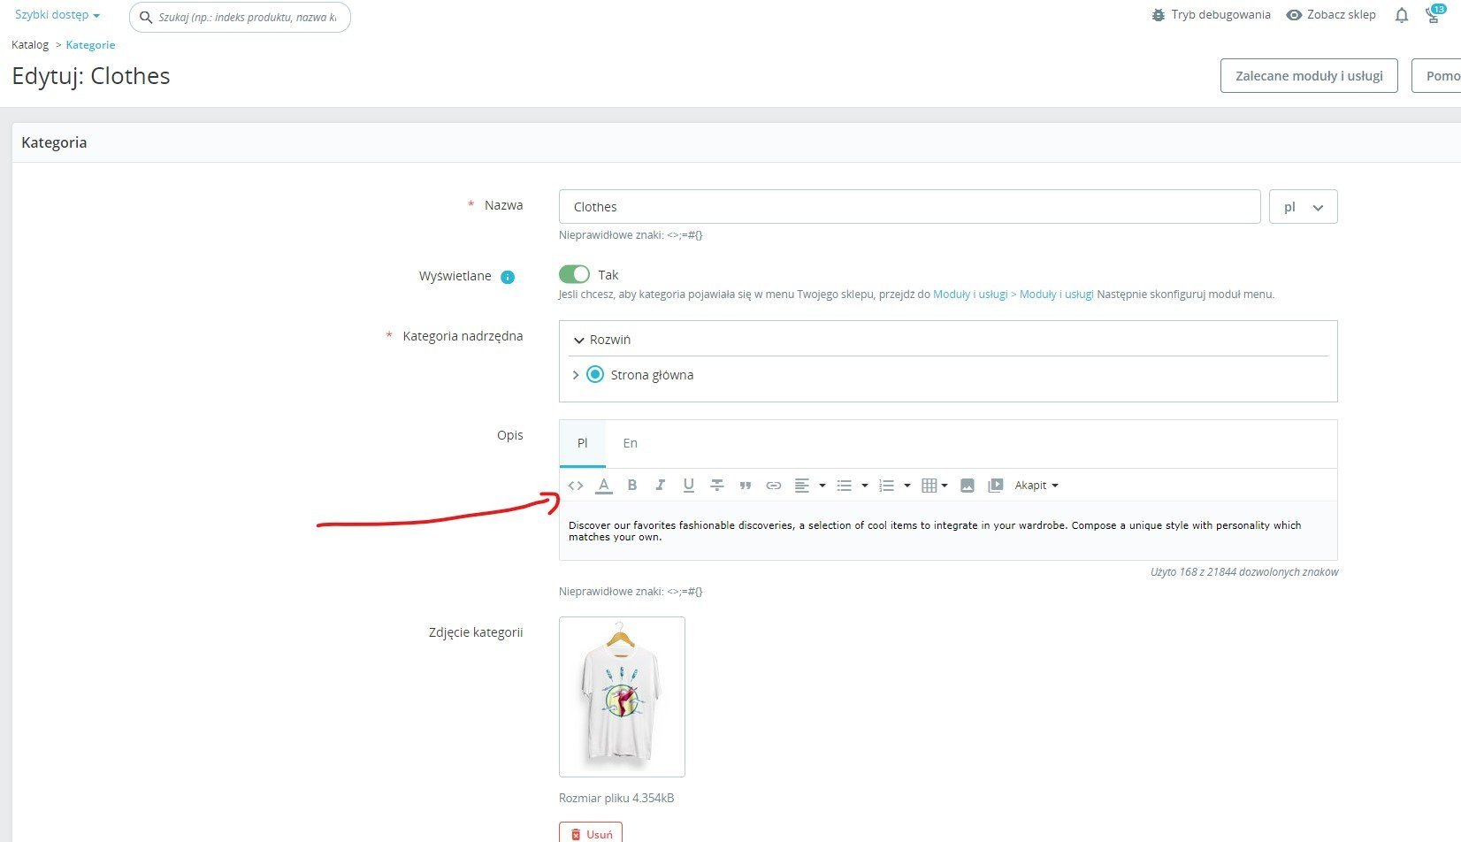Click the magnifier icon in search box
Viewport: 1461px width, 842px height.
(146, 17)
